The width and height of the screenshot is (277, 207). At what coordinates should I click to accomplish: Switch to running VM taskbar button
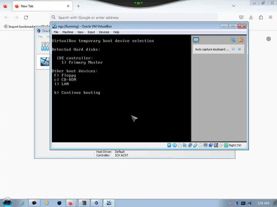point(109,203)
